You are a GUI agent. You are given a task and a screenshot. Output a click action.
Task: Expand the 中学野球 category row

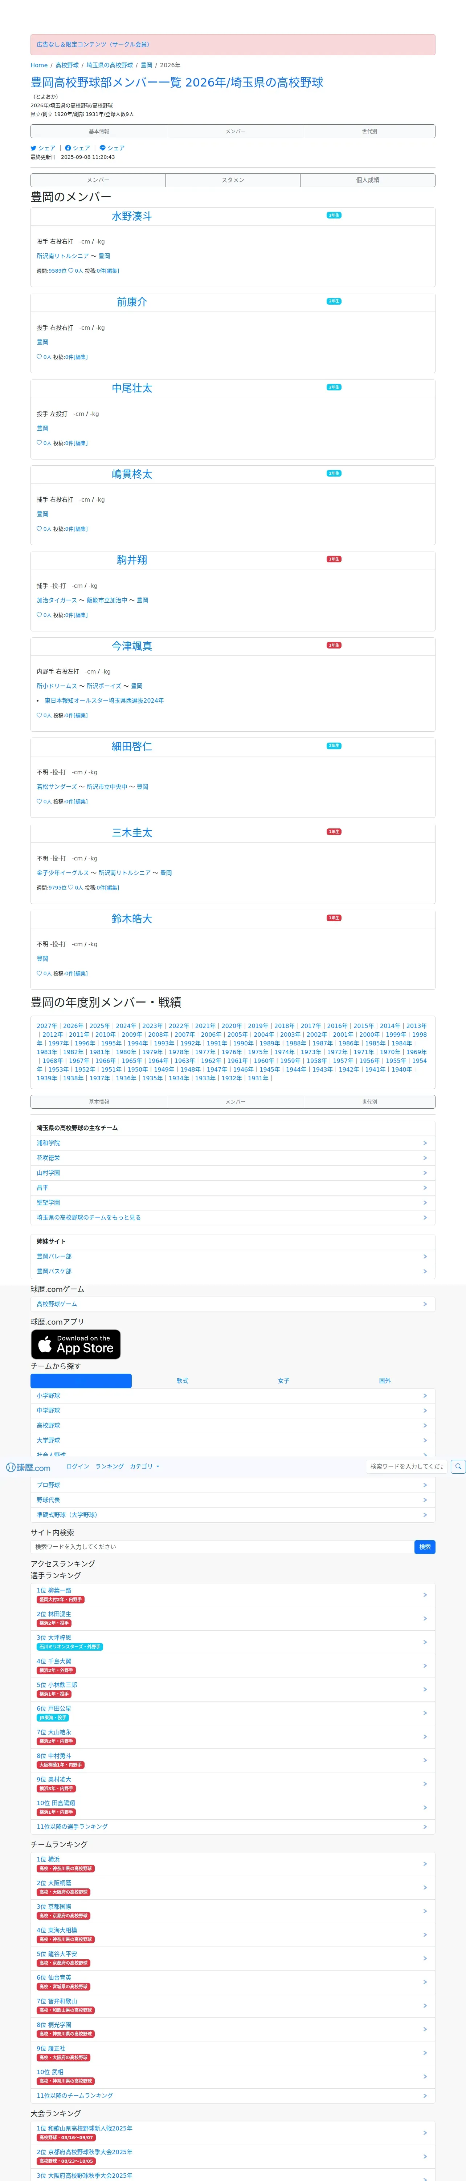click(233, 1410)
